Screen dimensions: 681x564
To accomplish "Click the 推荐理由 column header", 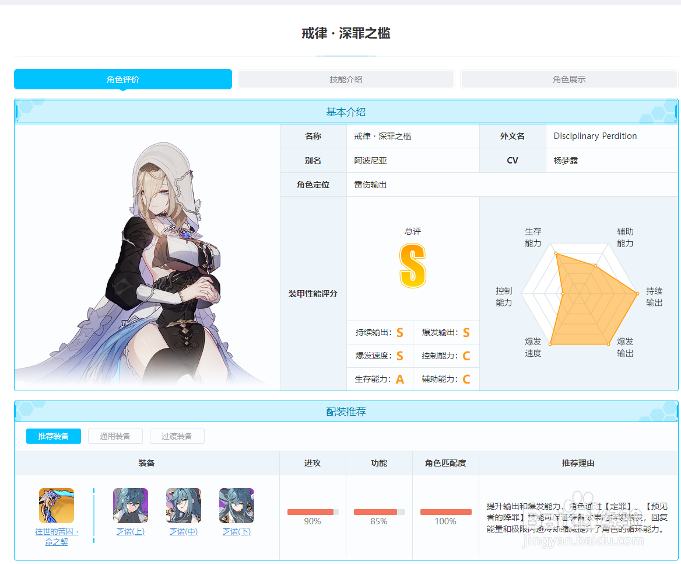I will pos(578,463).
